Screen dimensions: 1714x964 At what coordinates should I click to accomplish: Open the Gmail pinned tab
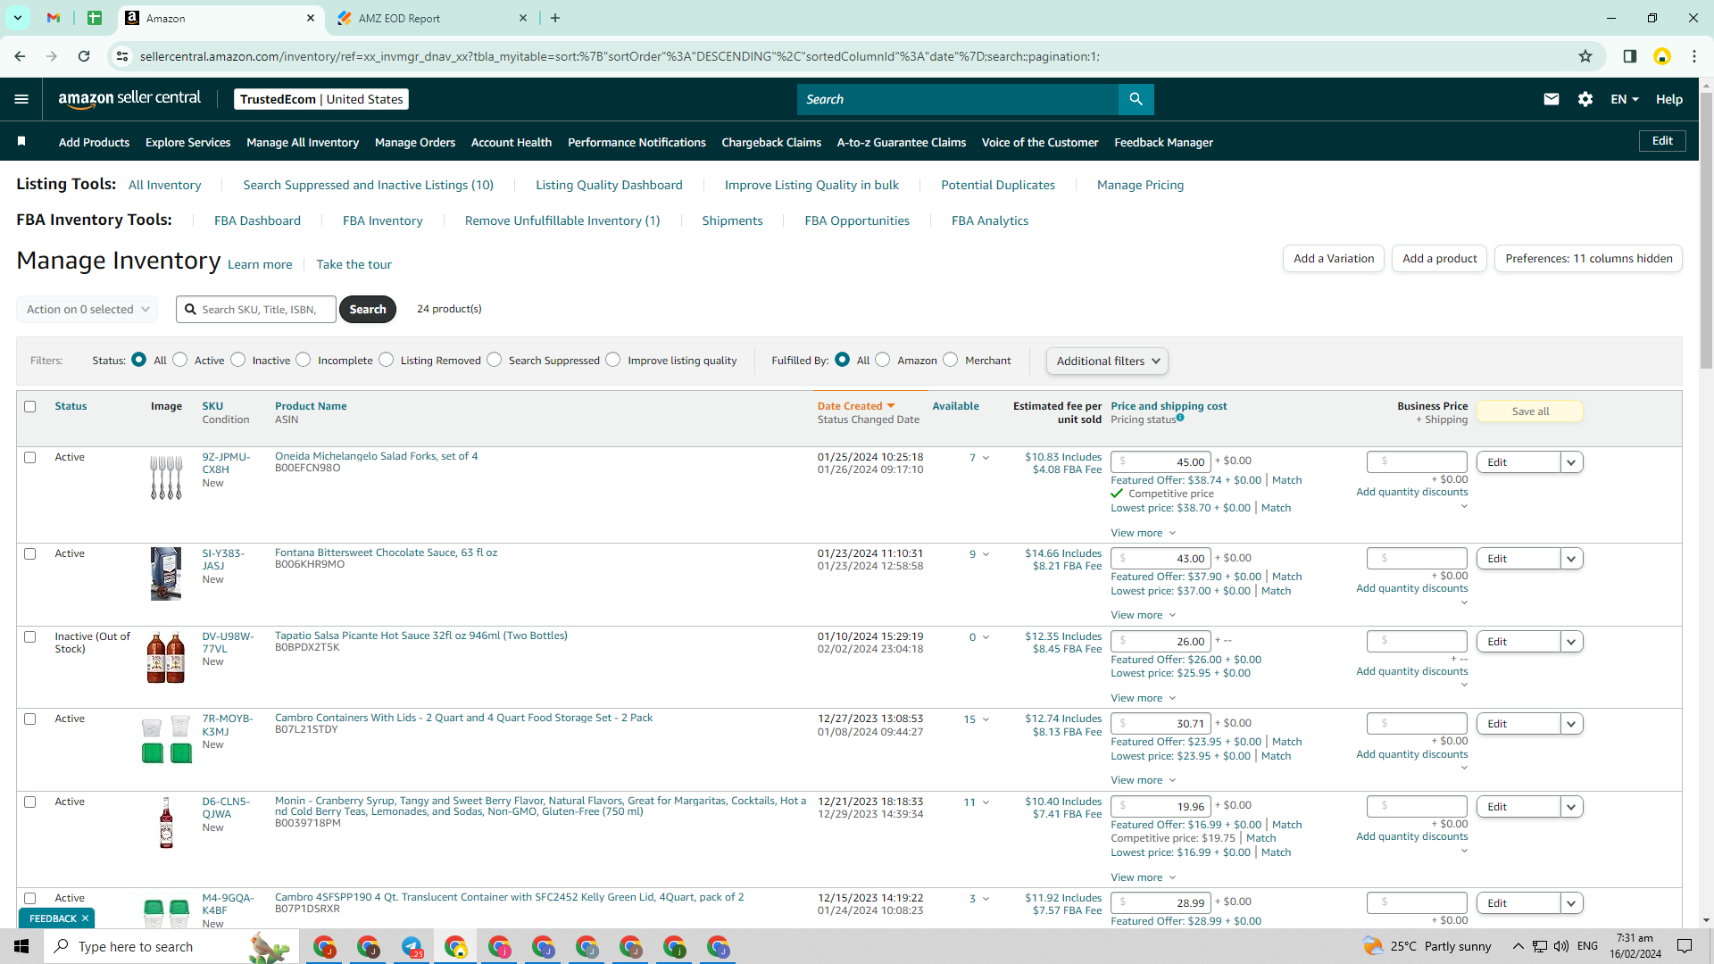(54, 18)
